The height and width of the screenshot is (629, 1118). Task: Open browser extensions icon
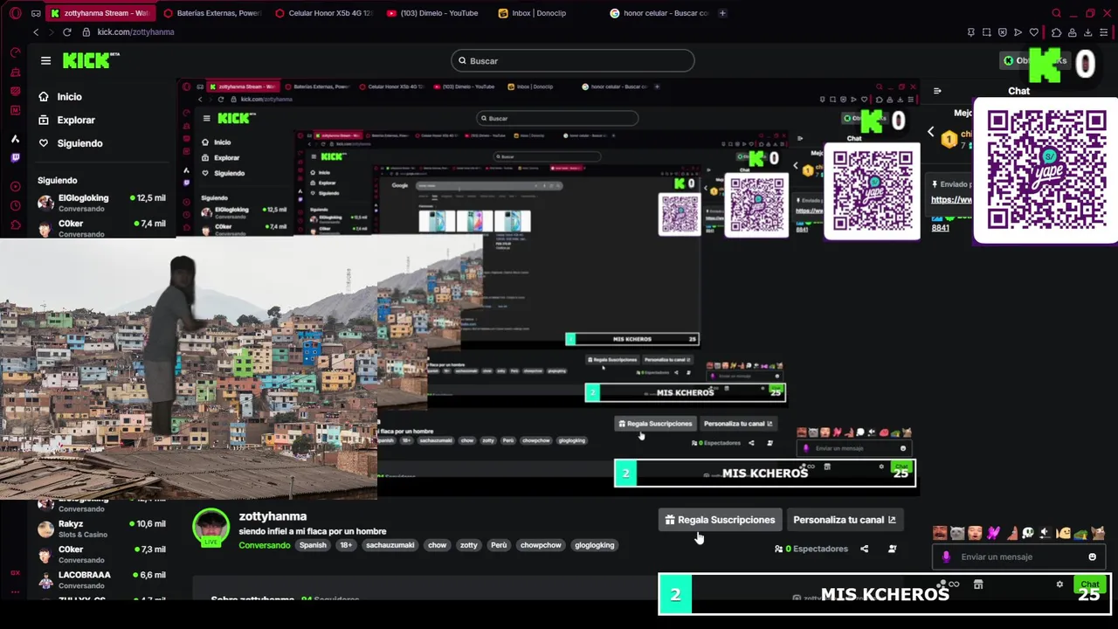[1056, 32]
